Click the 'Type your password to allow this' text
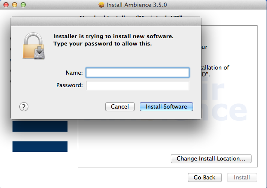267x188 pixels. (102, 44)
